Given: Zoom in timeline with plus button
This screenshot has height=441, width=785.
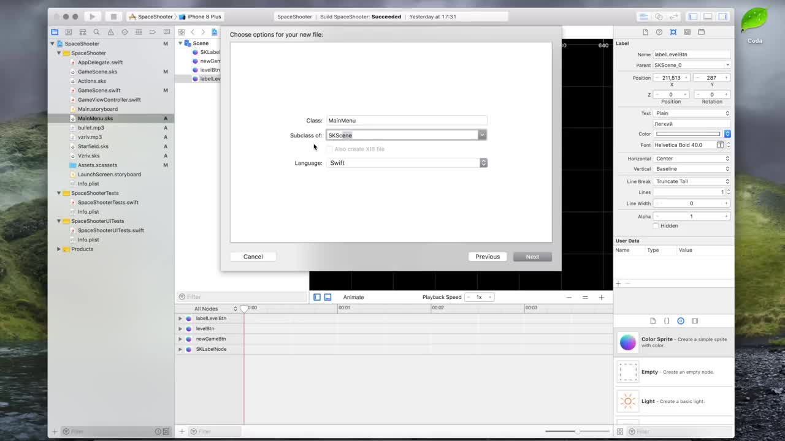Looking at the screenshot, I should (x=601, y=297).
